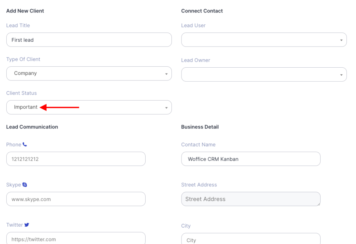This screenshot has width=356, height=244.
Task: Click the Type Of Client dropdown arrow
Action: coord(166,74)
